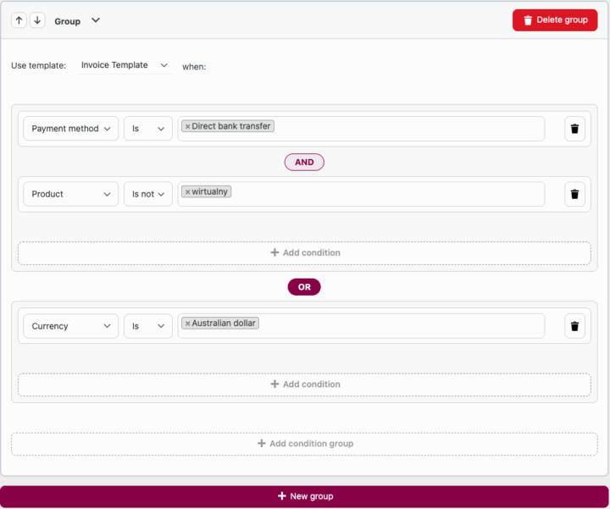This screenshot has height=509, width=610.
Task: Click the red Delete group button
Action: (555, 20)
